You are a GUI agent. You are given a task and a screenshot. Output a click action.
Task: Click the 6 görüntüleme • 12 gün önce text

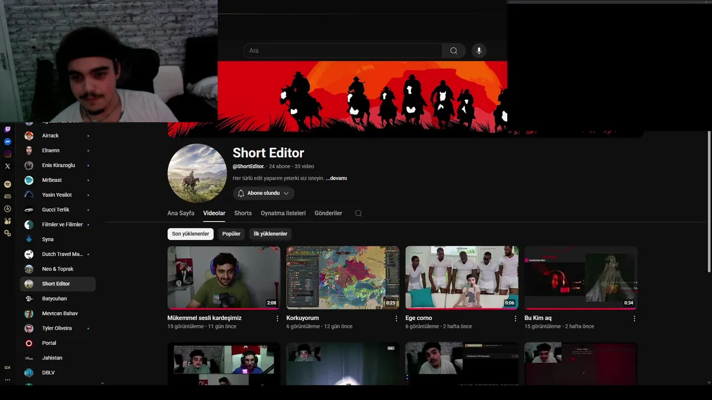(319, 327)
